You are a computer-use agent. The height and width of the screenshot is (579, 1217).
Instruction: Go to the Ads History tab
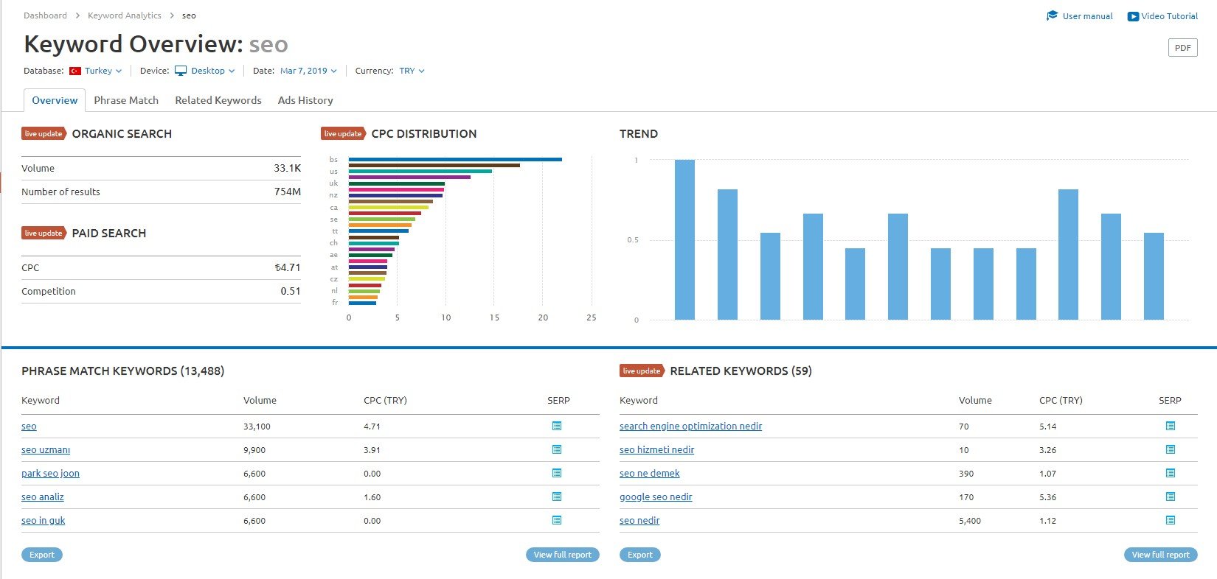pyautogui.click(x=305, y=100)
